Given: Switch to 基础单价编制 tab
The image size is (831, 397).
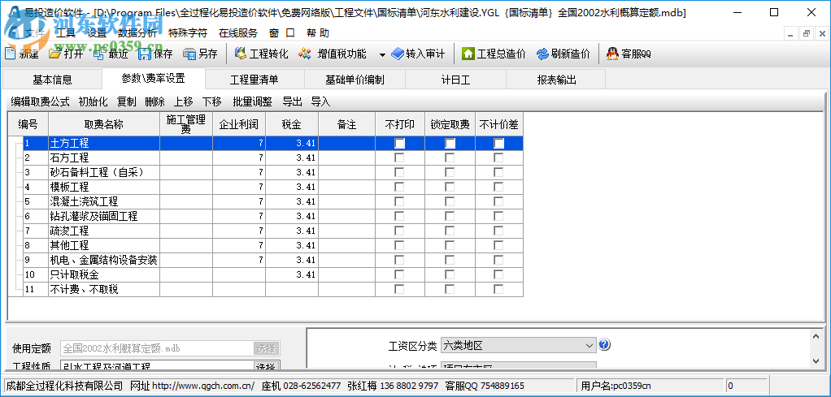Looking at the screenshot, I should point(355,80).
